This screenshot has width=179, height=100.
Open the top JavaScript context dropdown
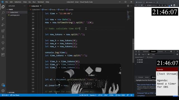(x=143, y=54)
